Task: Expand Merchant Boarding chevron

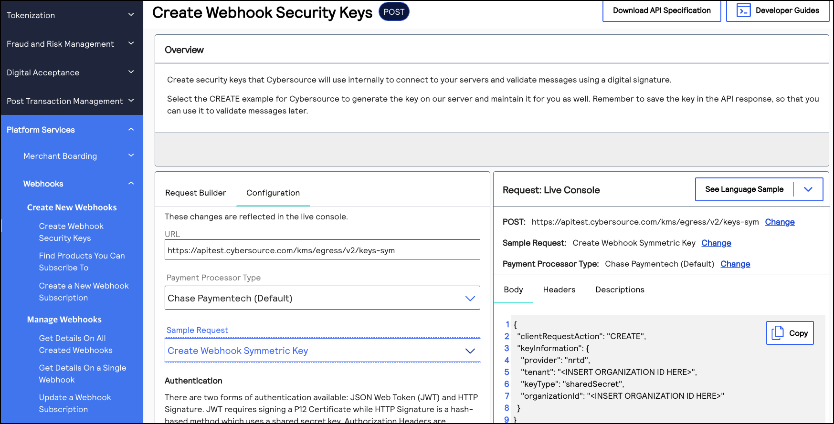Action: click(131, 155)
